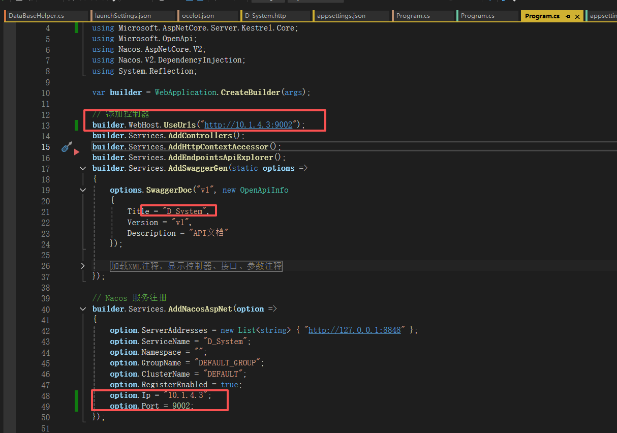The height and width of the screenshot is (433, 617).
Task: Click the using System.Reflection line
Action: point(144,71)
